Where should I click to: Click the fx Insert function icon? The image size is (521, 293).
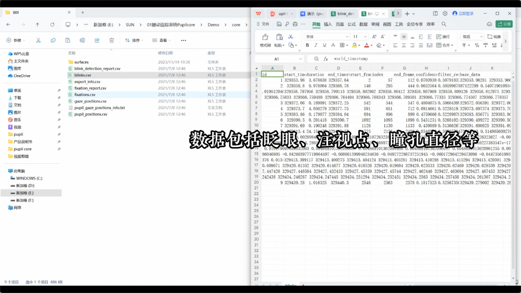click(x=326, y=59)
